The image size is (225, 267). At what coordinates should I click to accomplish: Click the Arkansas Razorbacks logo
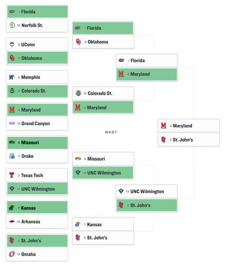click(12, 221)
